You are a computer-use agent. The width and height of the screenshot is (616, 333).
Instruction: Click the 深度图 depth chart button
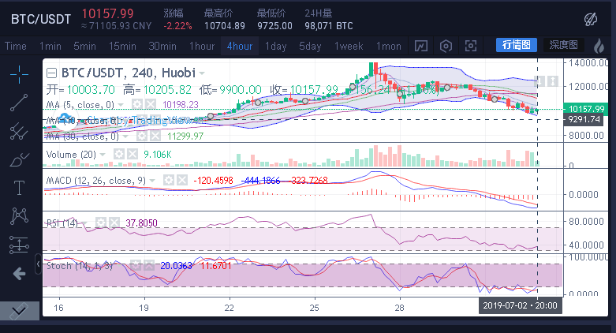coord(564,45)
